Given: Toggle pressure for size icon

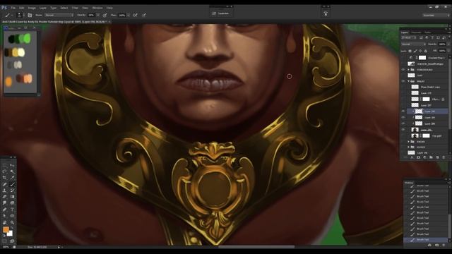Looking at the screenshot, I should pyautogui.click(x=144, y=15).
